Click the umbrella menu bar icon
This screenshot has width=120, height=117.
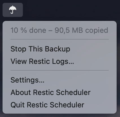(x=13, y=10)
